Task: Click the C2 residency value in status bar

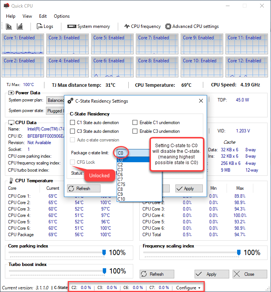Action: tap(86, 287)
